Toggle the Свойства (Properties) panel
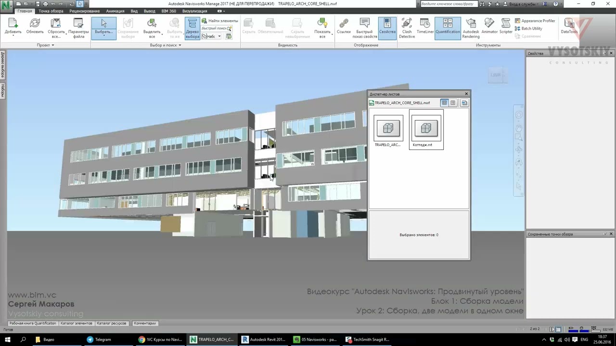 pos(387,28)
